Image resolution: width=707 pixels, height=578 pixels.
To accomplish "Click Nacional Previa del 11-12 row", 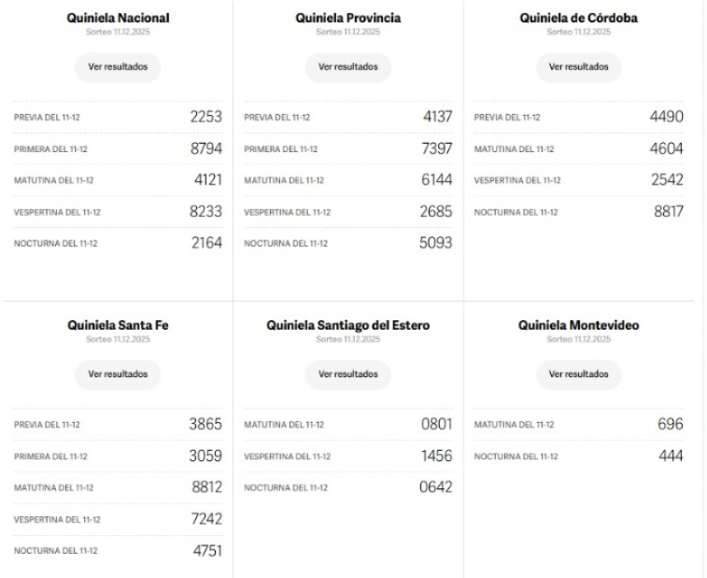I will (x=118, y=117).
